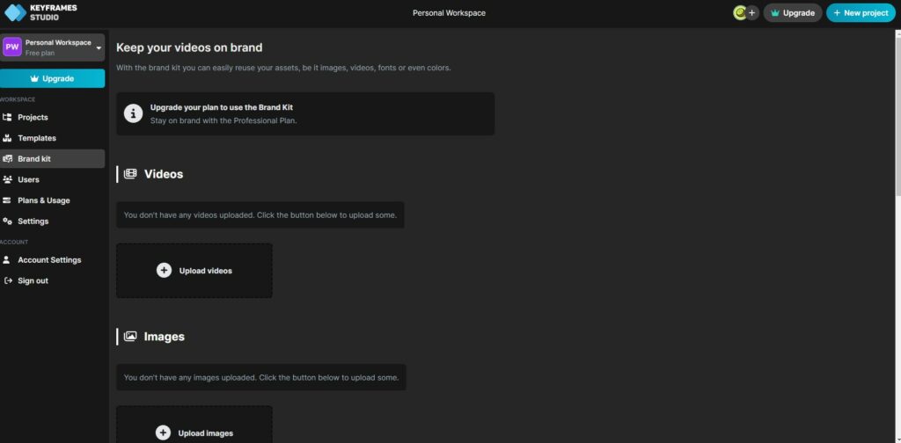The height and width of the screenshot is (443, 901).
Task: Open Templates in the sidebar
Action: [x=36, y=138]
